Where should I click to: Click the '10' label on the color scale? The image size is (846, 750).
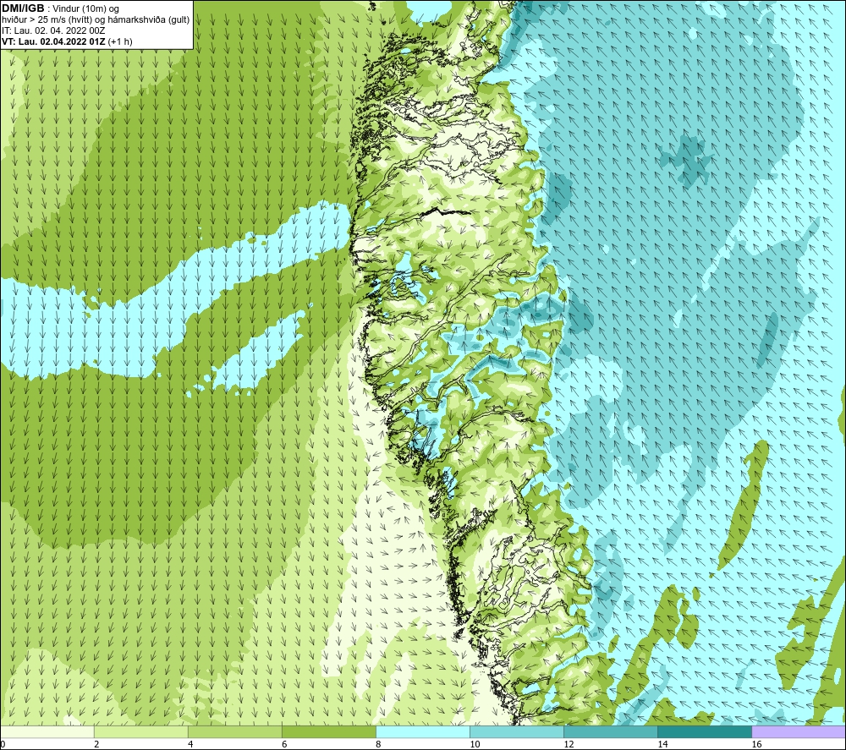[x=475, y=745]
